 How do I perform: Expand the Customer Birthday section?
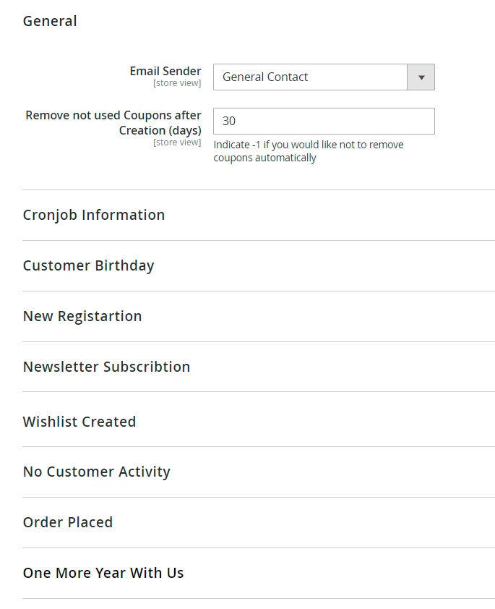(x=88, y=265)
